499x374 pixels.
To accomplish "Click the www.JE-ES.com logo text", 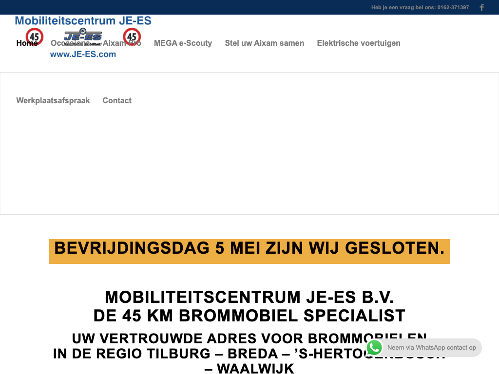I will [x=83, y=55].
